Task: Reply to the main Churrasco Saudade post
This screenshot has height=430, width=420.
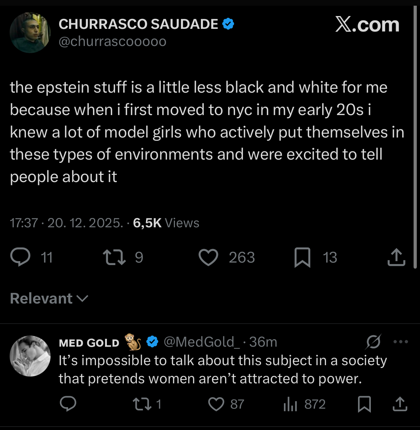Action: (x=21, y=257)
